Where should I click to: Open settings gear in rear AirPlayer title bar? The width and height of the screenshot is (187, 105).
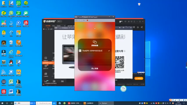click(x=120, y=28)
